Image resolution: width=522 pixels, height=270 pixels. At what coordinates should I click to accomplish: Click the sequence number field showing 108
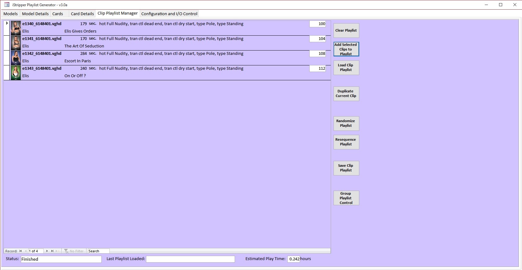tap(317, 54)
